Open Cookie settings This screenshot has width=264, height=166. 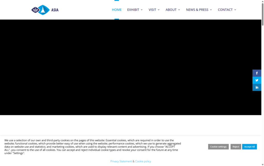click(218, 146)
